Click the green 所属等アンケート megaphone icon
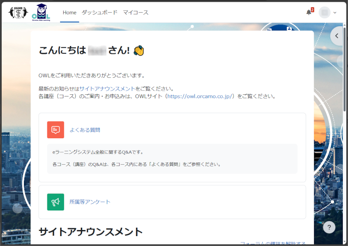Image resolution: width=348 pixels, height=246 pixels. coord(56,202)
